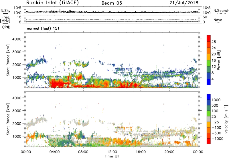Select the "25" velocity colorbar label
Screen dimensions: 229x158
coord(214,116)
